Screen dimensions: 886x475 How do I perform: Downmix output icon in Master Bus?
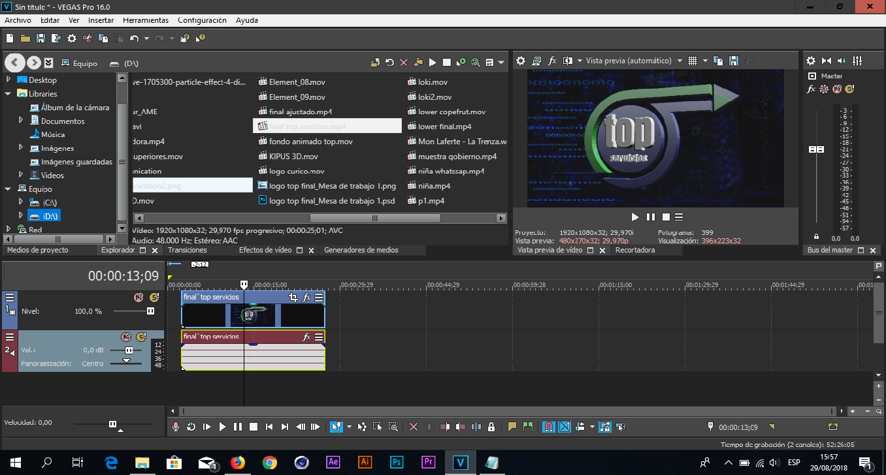pyautogui.click(x=827, y=61)
